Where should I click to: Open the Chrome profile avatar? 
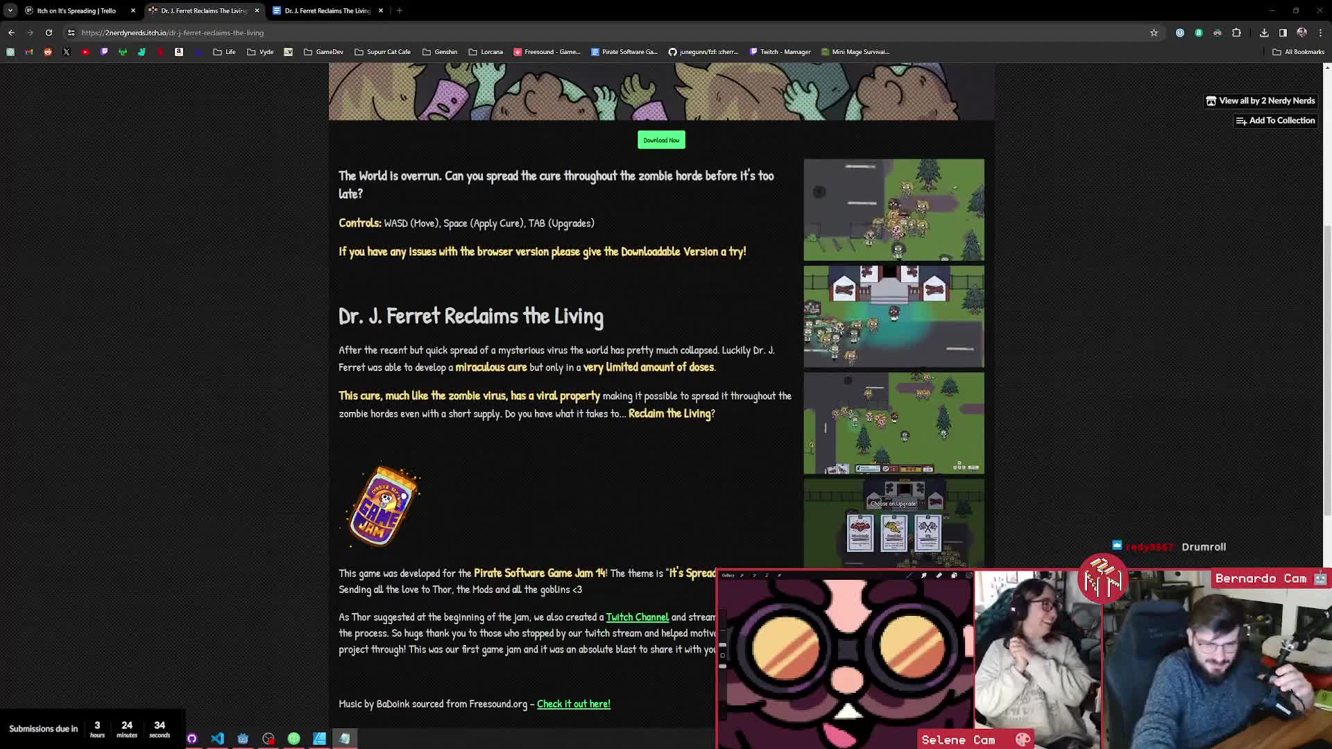(x=1301, y=33)
